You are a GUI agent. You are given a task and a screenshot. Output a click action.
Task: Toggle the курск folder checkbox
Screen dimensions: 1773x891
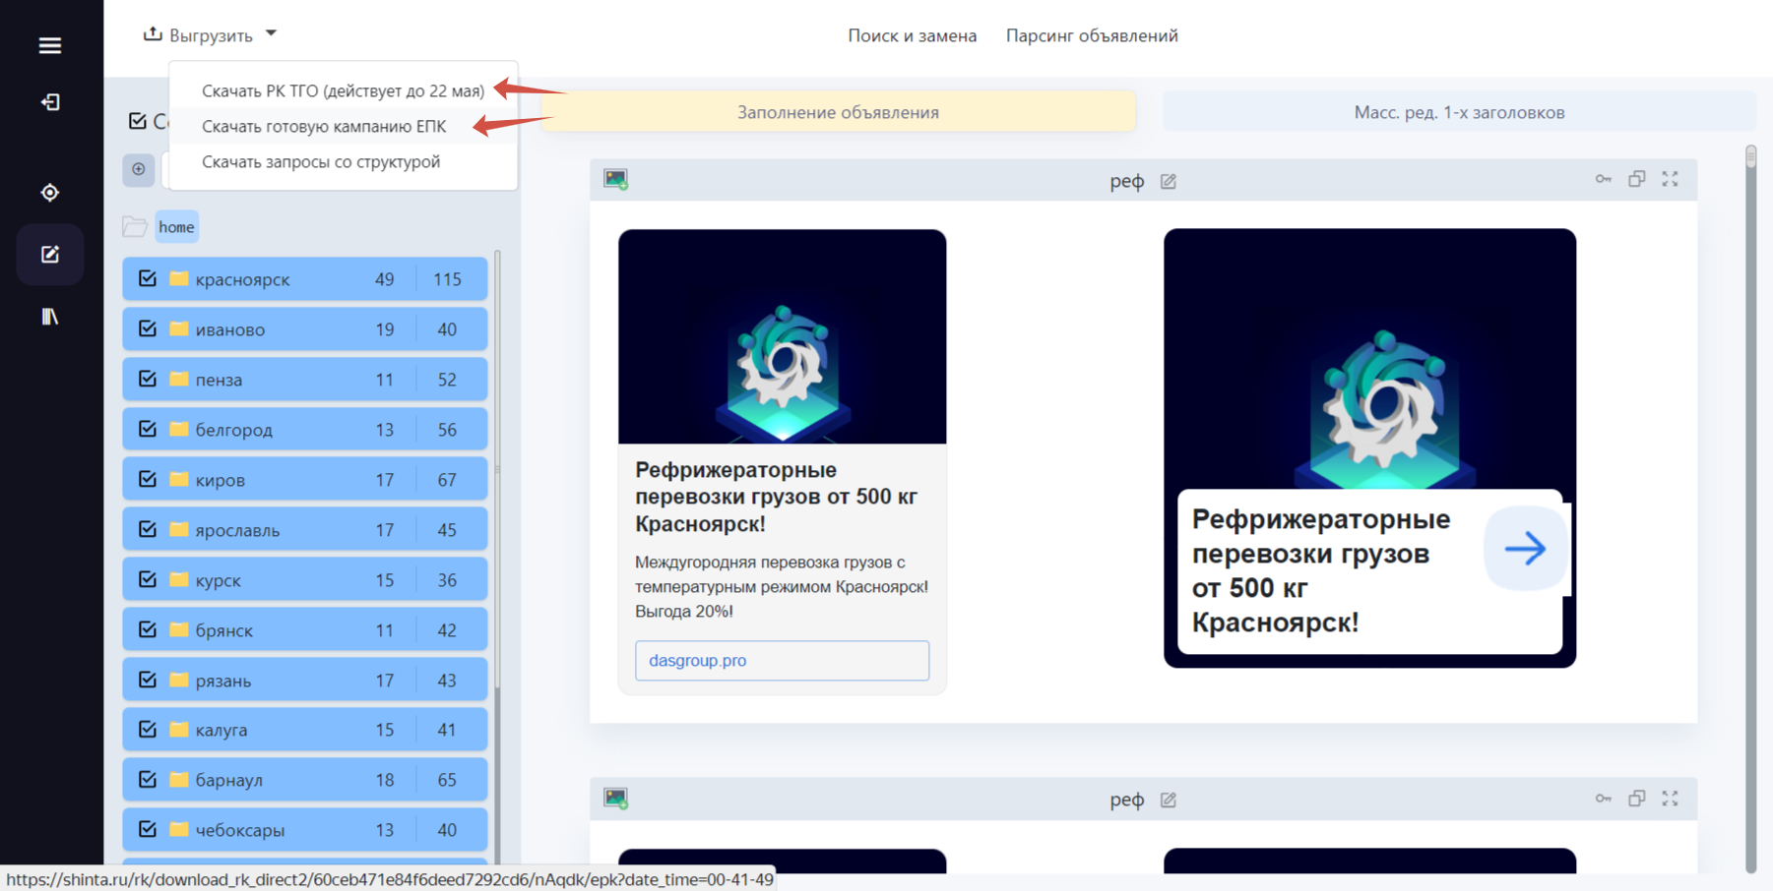[148, 579]
